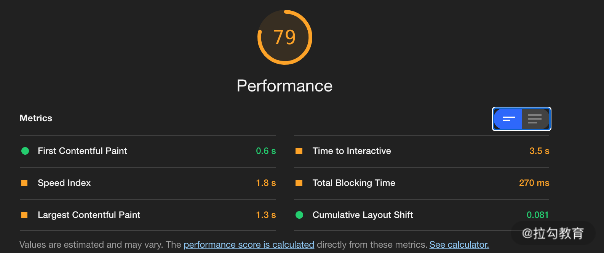Image resolution: width=604 pixels, height=253 pixels.
Task: Expand the Time to Interactive metric row
Action: coord(352,151)
